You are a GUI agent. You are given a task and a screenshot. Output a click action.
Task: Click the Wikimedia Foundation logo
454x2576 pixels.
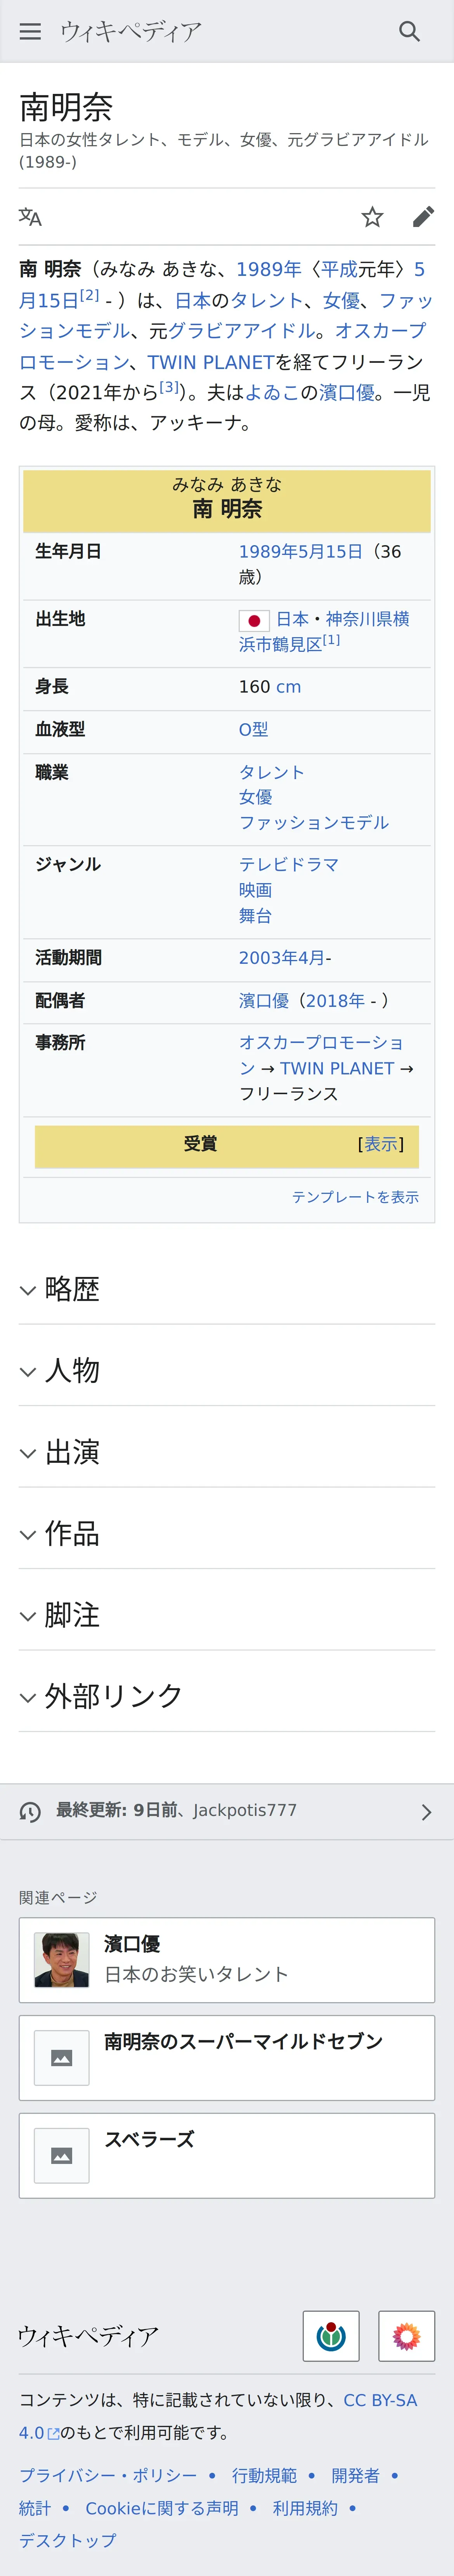click(331, 2336)
